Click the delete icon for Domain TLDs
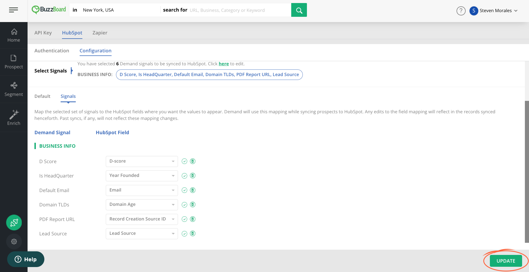 pos(193,204)
